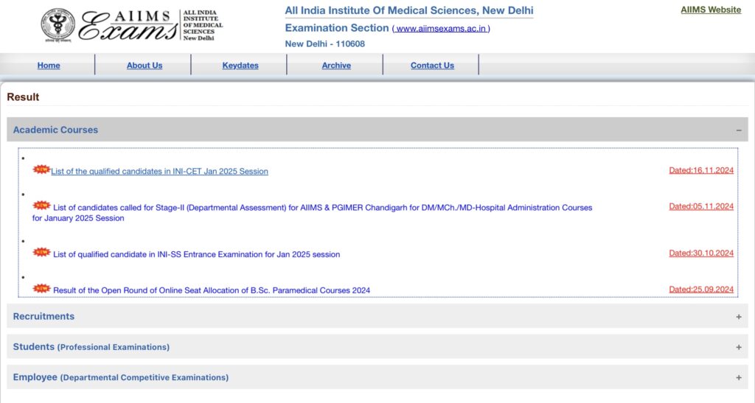
Task: Click the Result page heading
Action: coord(23,97)
